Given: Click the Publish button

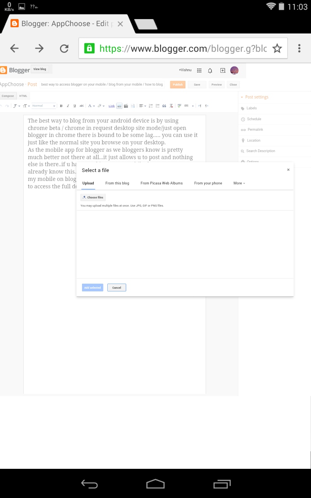Looking at the screenshot, I should [x=178, y=84].
